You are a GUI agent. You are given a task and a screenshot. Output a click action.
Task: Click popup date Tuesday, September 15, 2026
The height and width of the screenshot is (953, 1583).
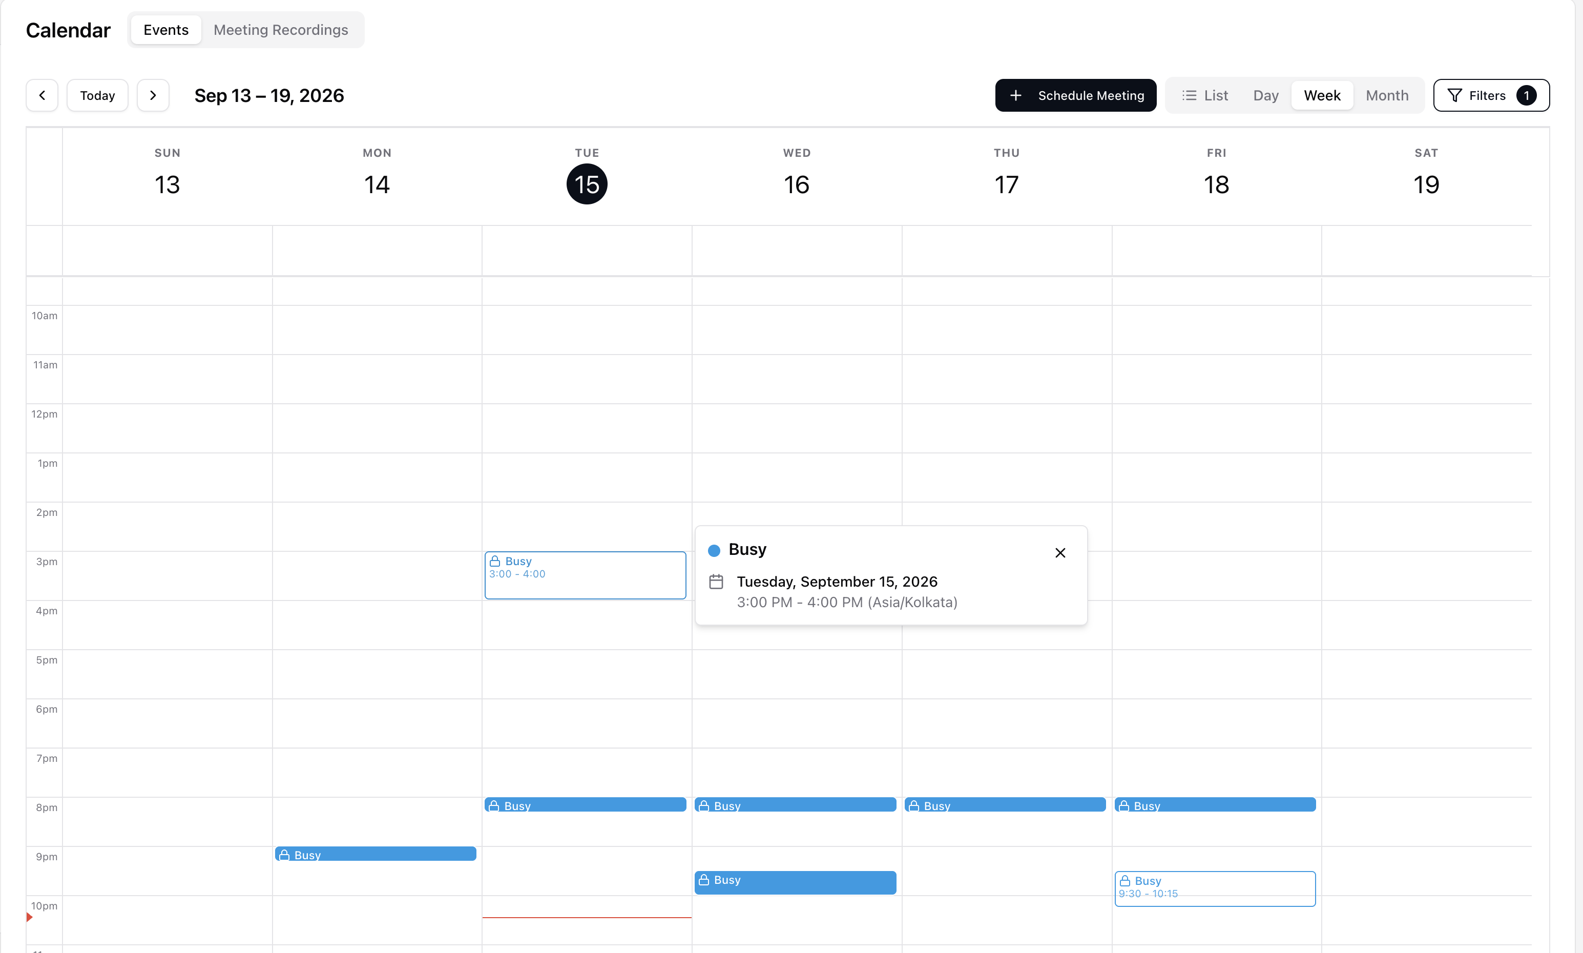[837, 581]
